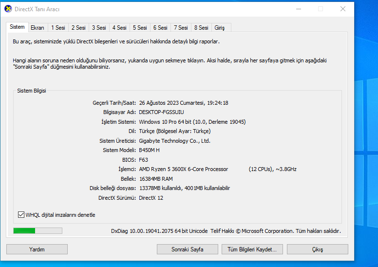The image size is (378, 267).
Task: Select the 6 Sesi tab
Action: point(161,28)
